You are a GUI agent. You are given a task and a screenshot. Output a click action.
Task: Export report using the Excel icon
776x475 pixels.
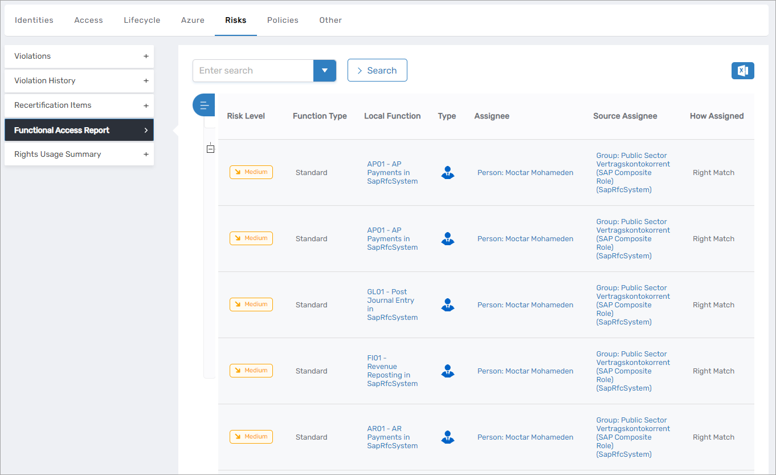pyautogui.click(x=742, y=71)
